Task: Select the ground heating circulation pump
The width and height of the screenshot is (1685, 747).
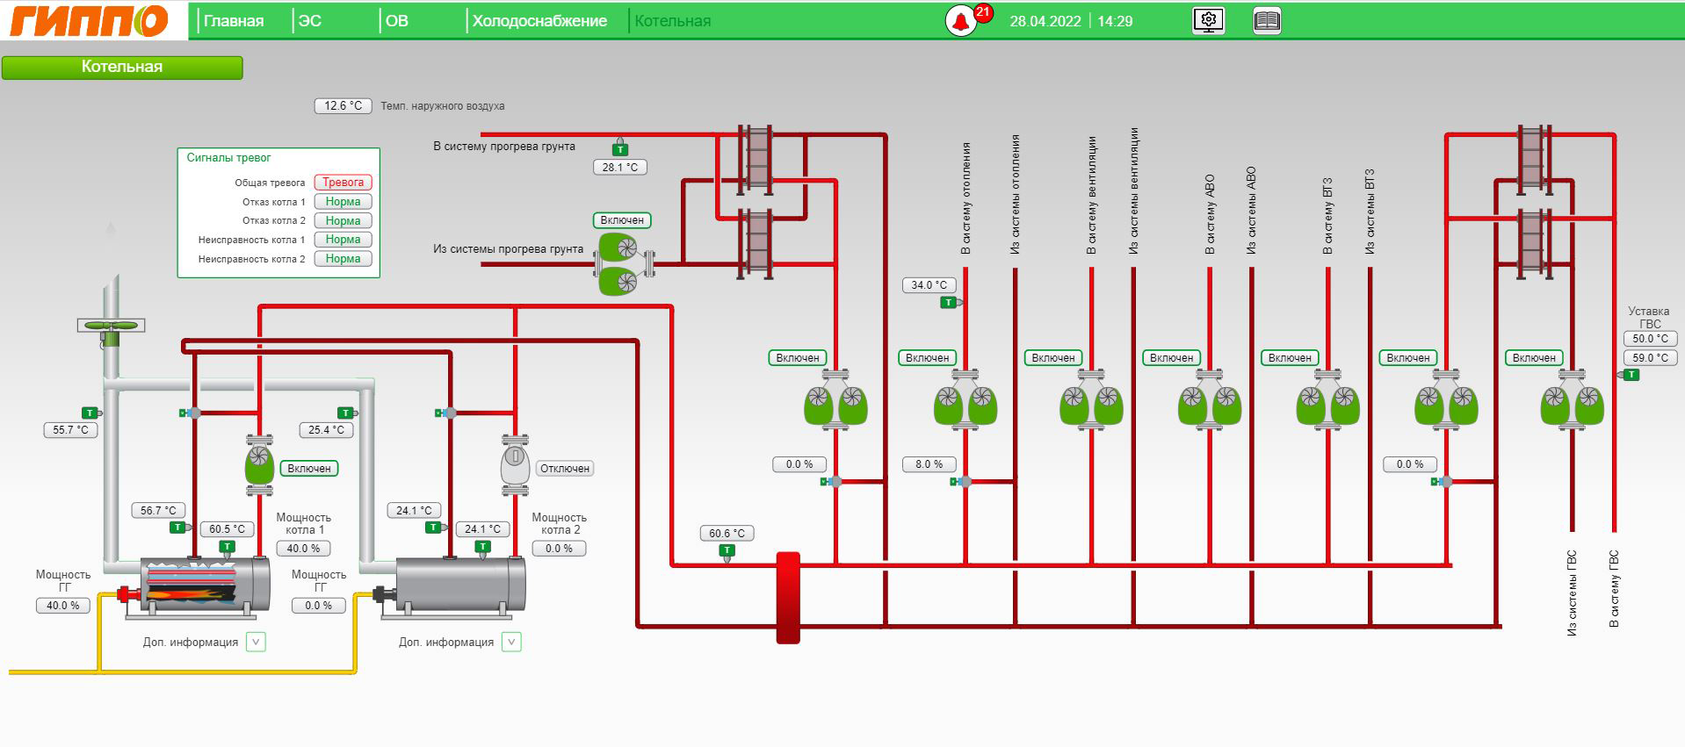Action: (x=625, y=264)
